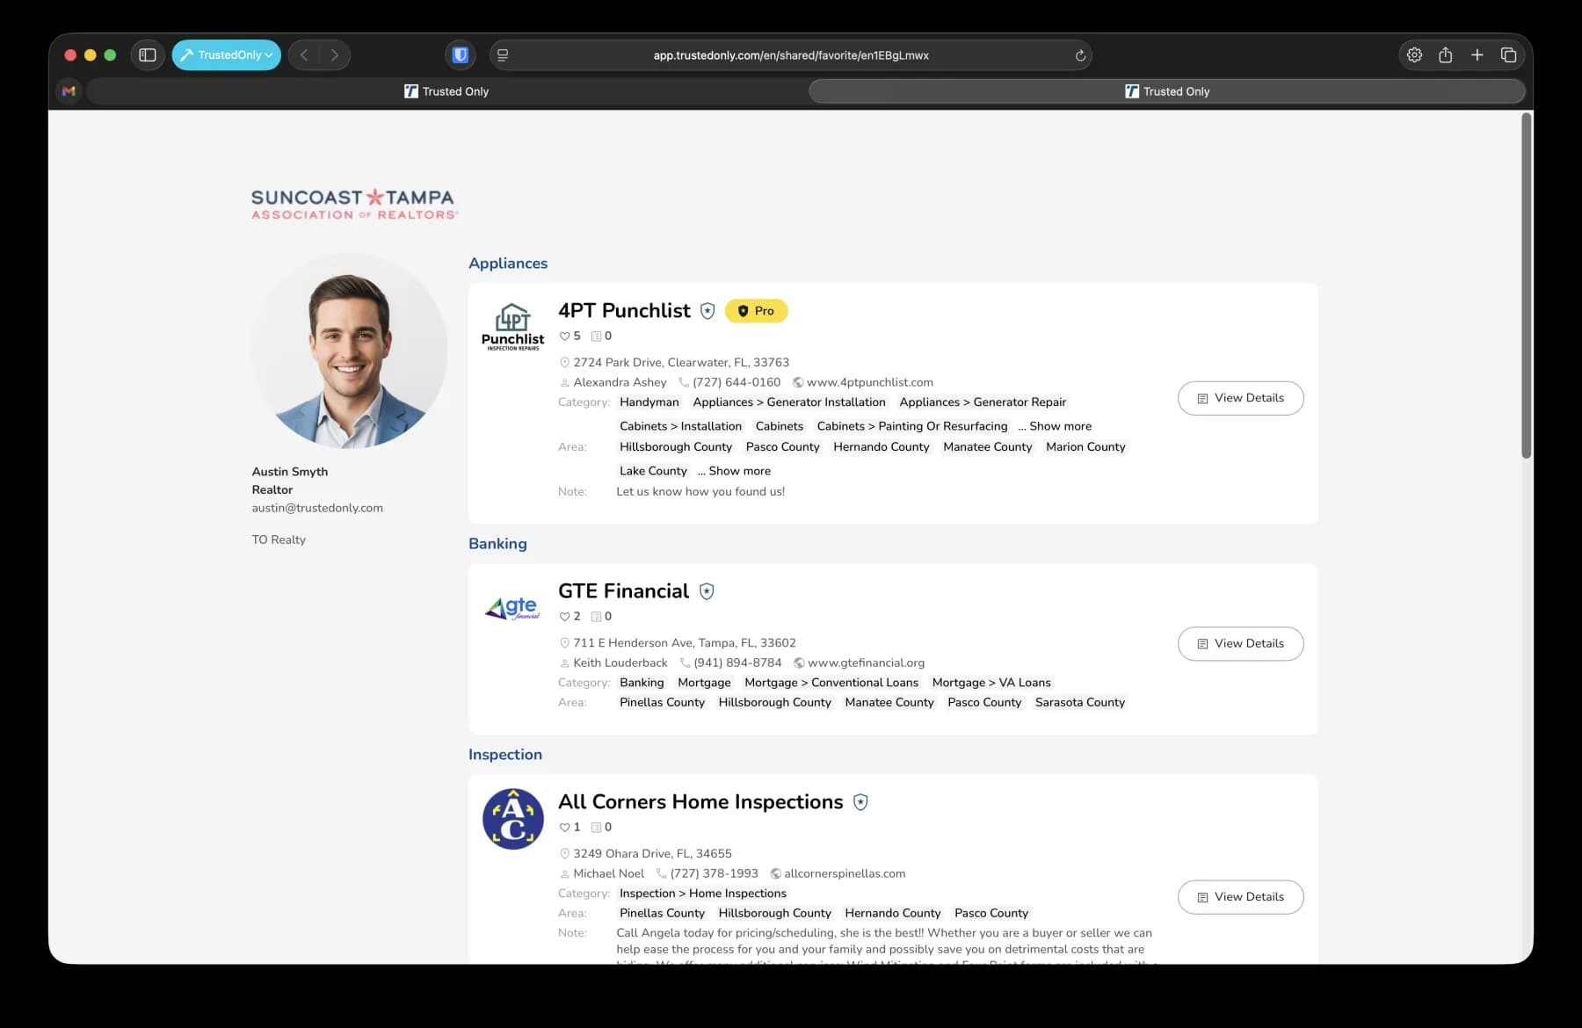Select the austin@trustedonly.com email text

317,508
